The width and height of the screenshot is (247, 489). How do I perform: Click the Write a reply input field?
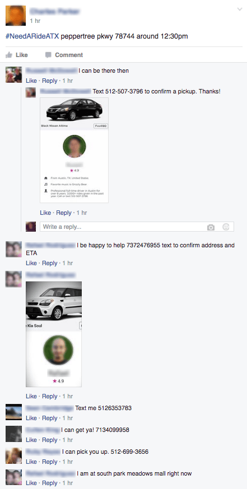tap(137, 227)
